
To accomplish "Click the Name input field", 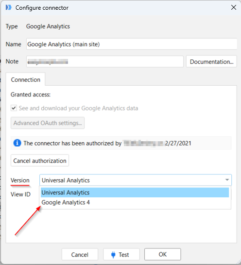I will 132,44.
